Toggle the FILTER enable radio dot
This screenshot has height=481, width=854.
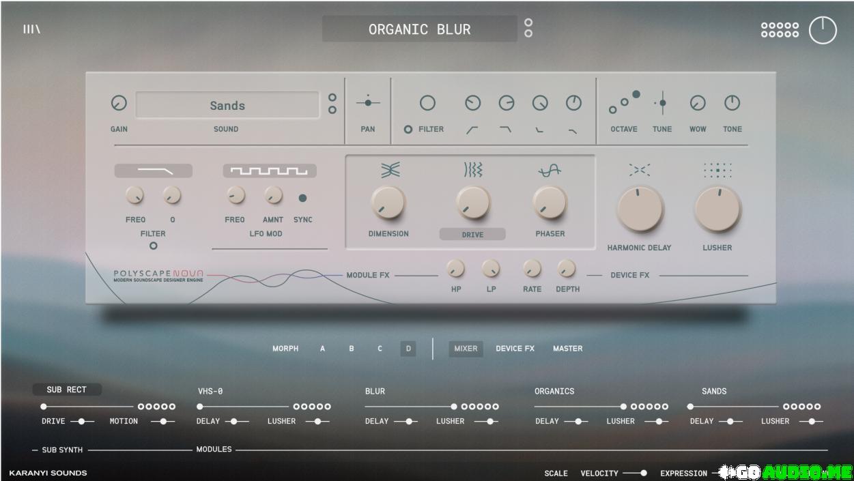tap(408, 129)
